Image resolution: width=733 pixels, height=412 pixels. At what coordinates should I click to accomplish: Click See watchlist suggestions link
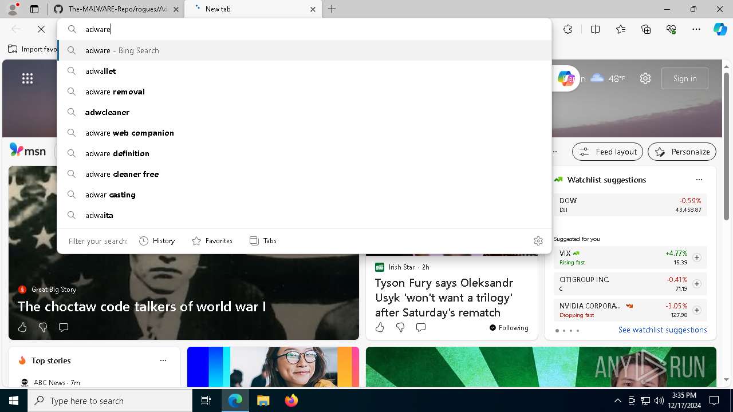point(663,330)
